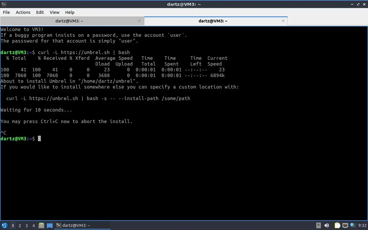The image size is (368, 230).
Task: Switch to workspace 1
Action: 13,226
